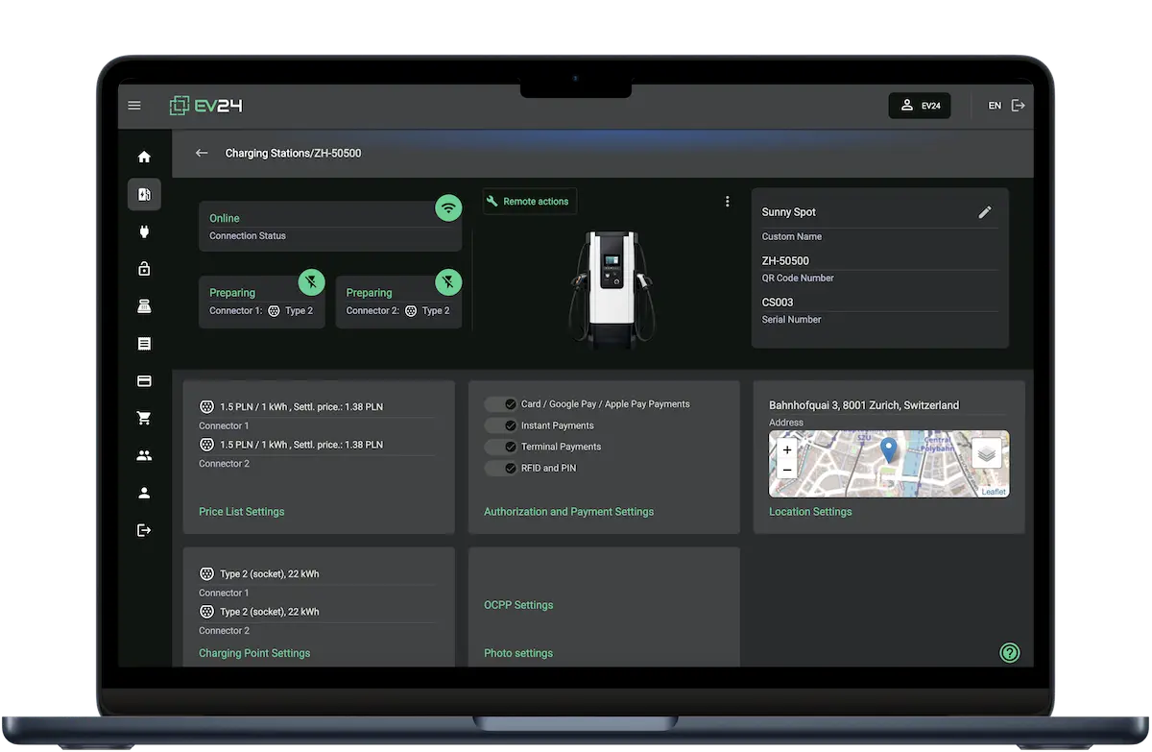This screenshot has width=1152, height=752.
Task: Open OCPP Settings link
Action: 518,605
